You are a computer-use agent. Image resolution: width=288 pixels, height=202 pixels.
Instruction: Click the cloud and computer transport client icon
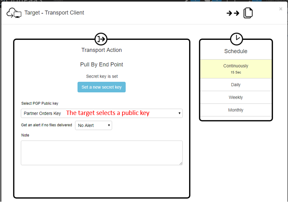click(14, 13)
